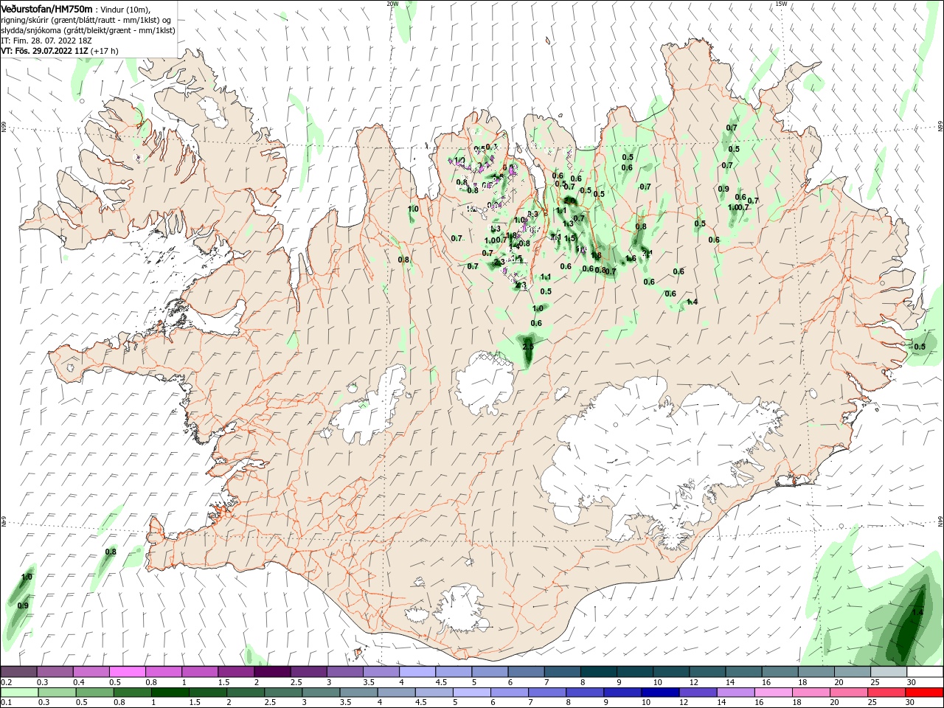Pick the top-row purple swatch between 0.2 and 0.3
Viewport: 944px width, 708px height.
(18, 672)
